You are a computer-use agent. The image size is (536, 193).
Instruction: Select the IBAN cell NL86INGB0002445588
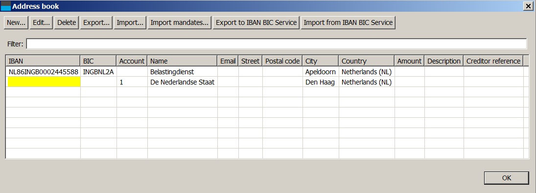pos(43,72)
